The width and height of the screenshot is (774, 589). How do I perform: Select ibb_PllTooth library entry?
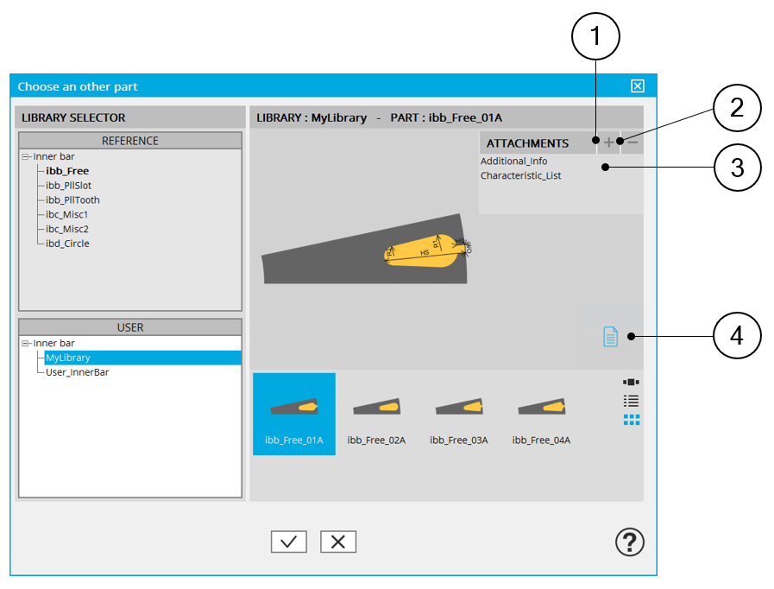tap(72, 200)
